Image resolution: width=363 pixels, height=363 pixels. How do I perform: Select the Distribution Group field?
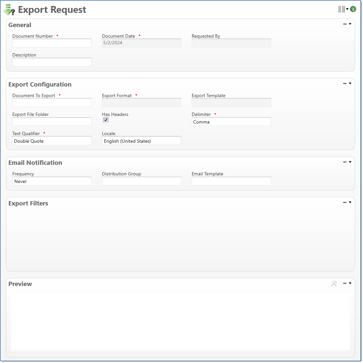click(141, 181)
